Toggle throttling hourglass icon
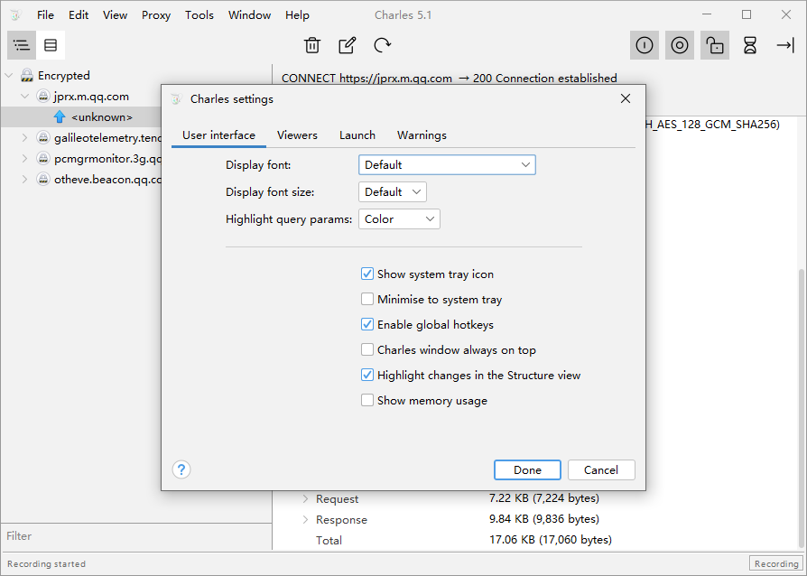Screen dimensions: 807x576 pos(749,45)
